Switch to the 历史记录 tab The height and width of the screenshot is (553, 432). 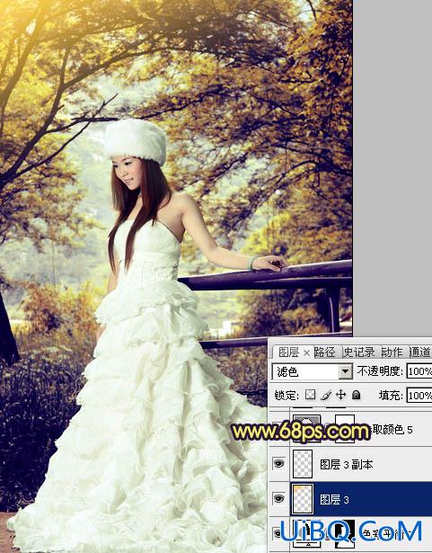coord(358,352)
